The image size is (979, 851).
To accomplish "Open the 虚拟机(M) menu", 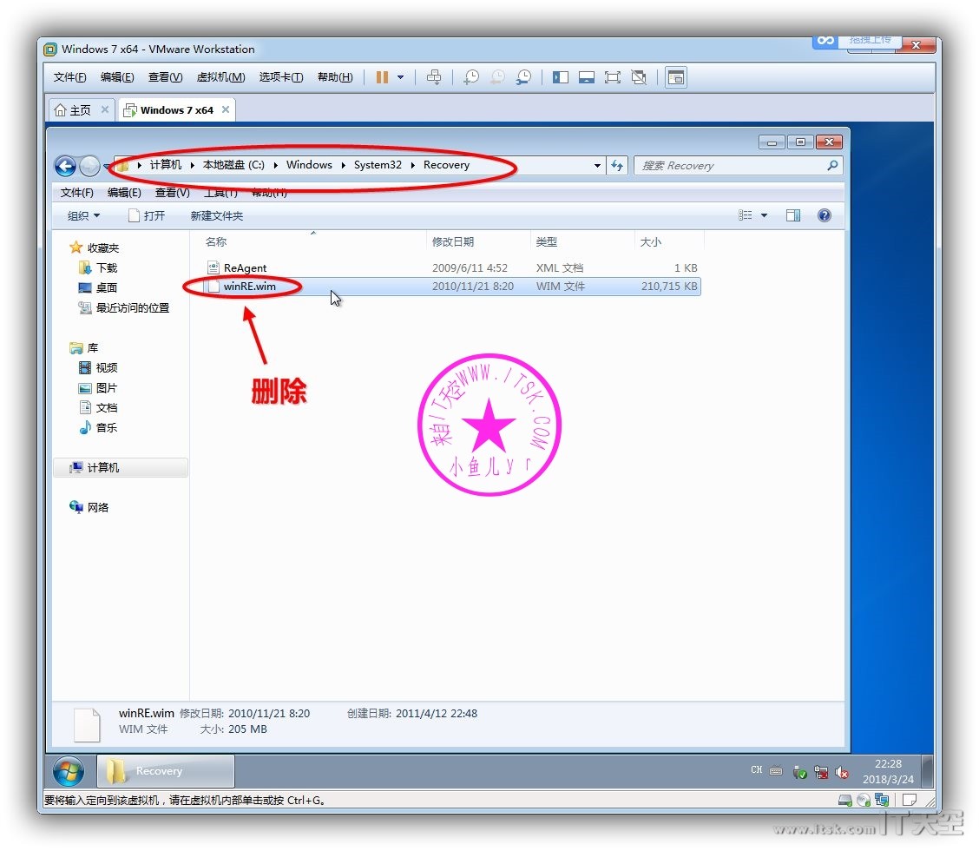I will pos(220,77).
